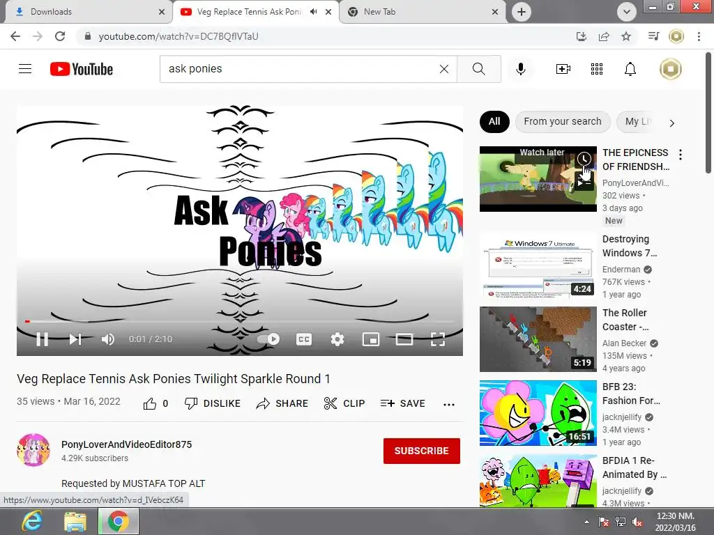Open Alan Becker channel name
The width and height of the screenshot is (714, 535).
pos(624,343)
